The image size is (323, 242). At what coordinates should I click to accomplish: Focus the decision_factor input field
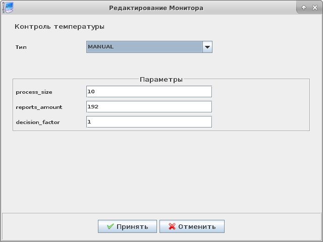[x=149, y=122]
